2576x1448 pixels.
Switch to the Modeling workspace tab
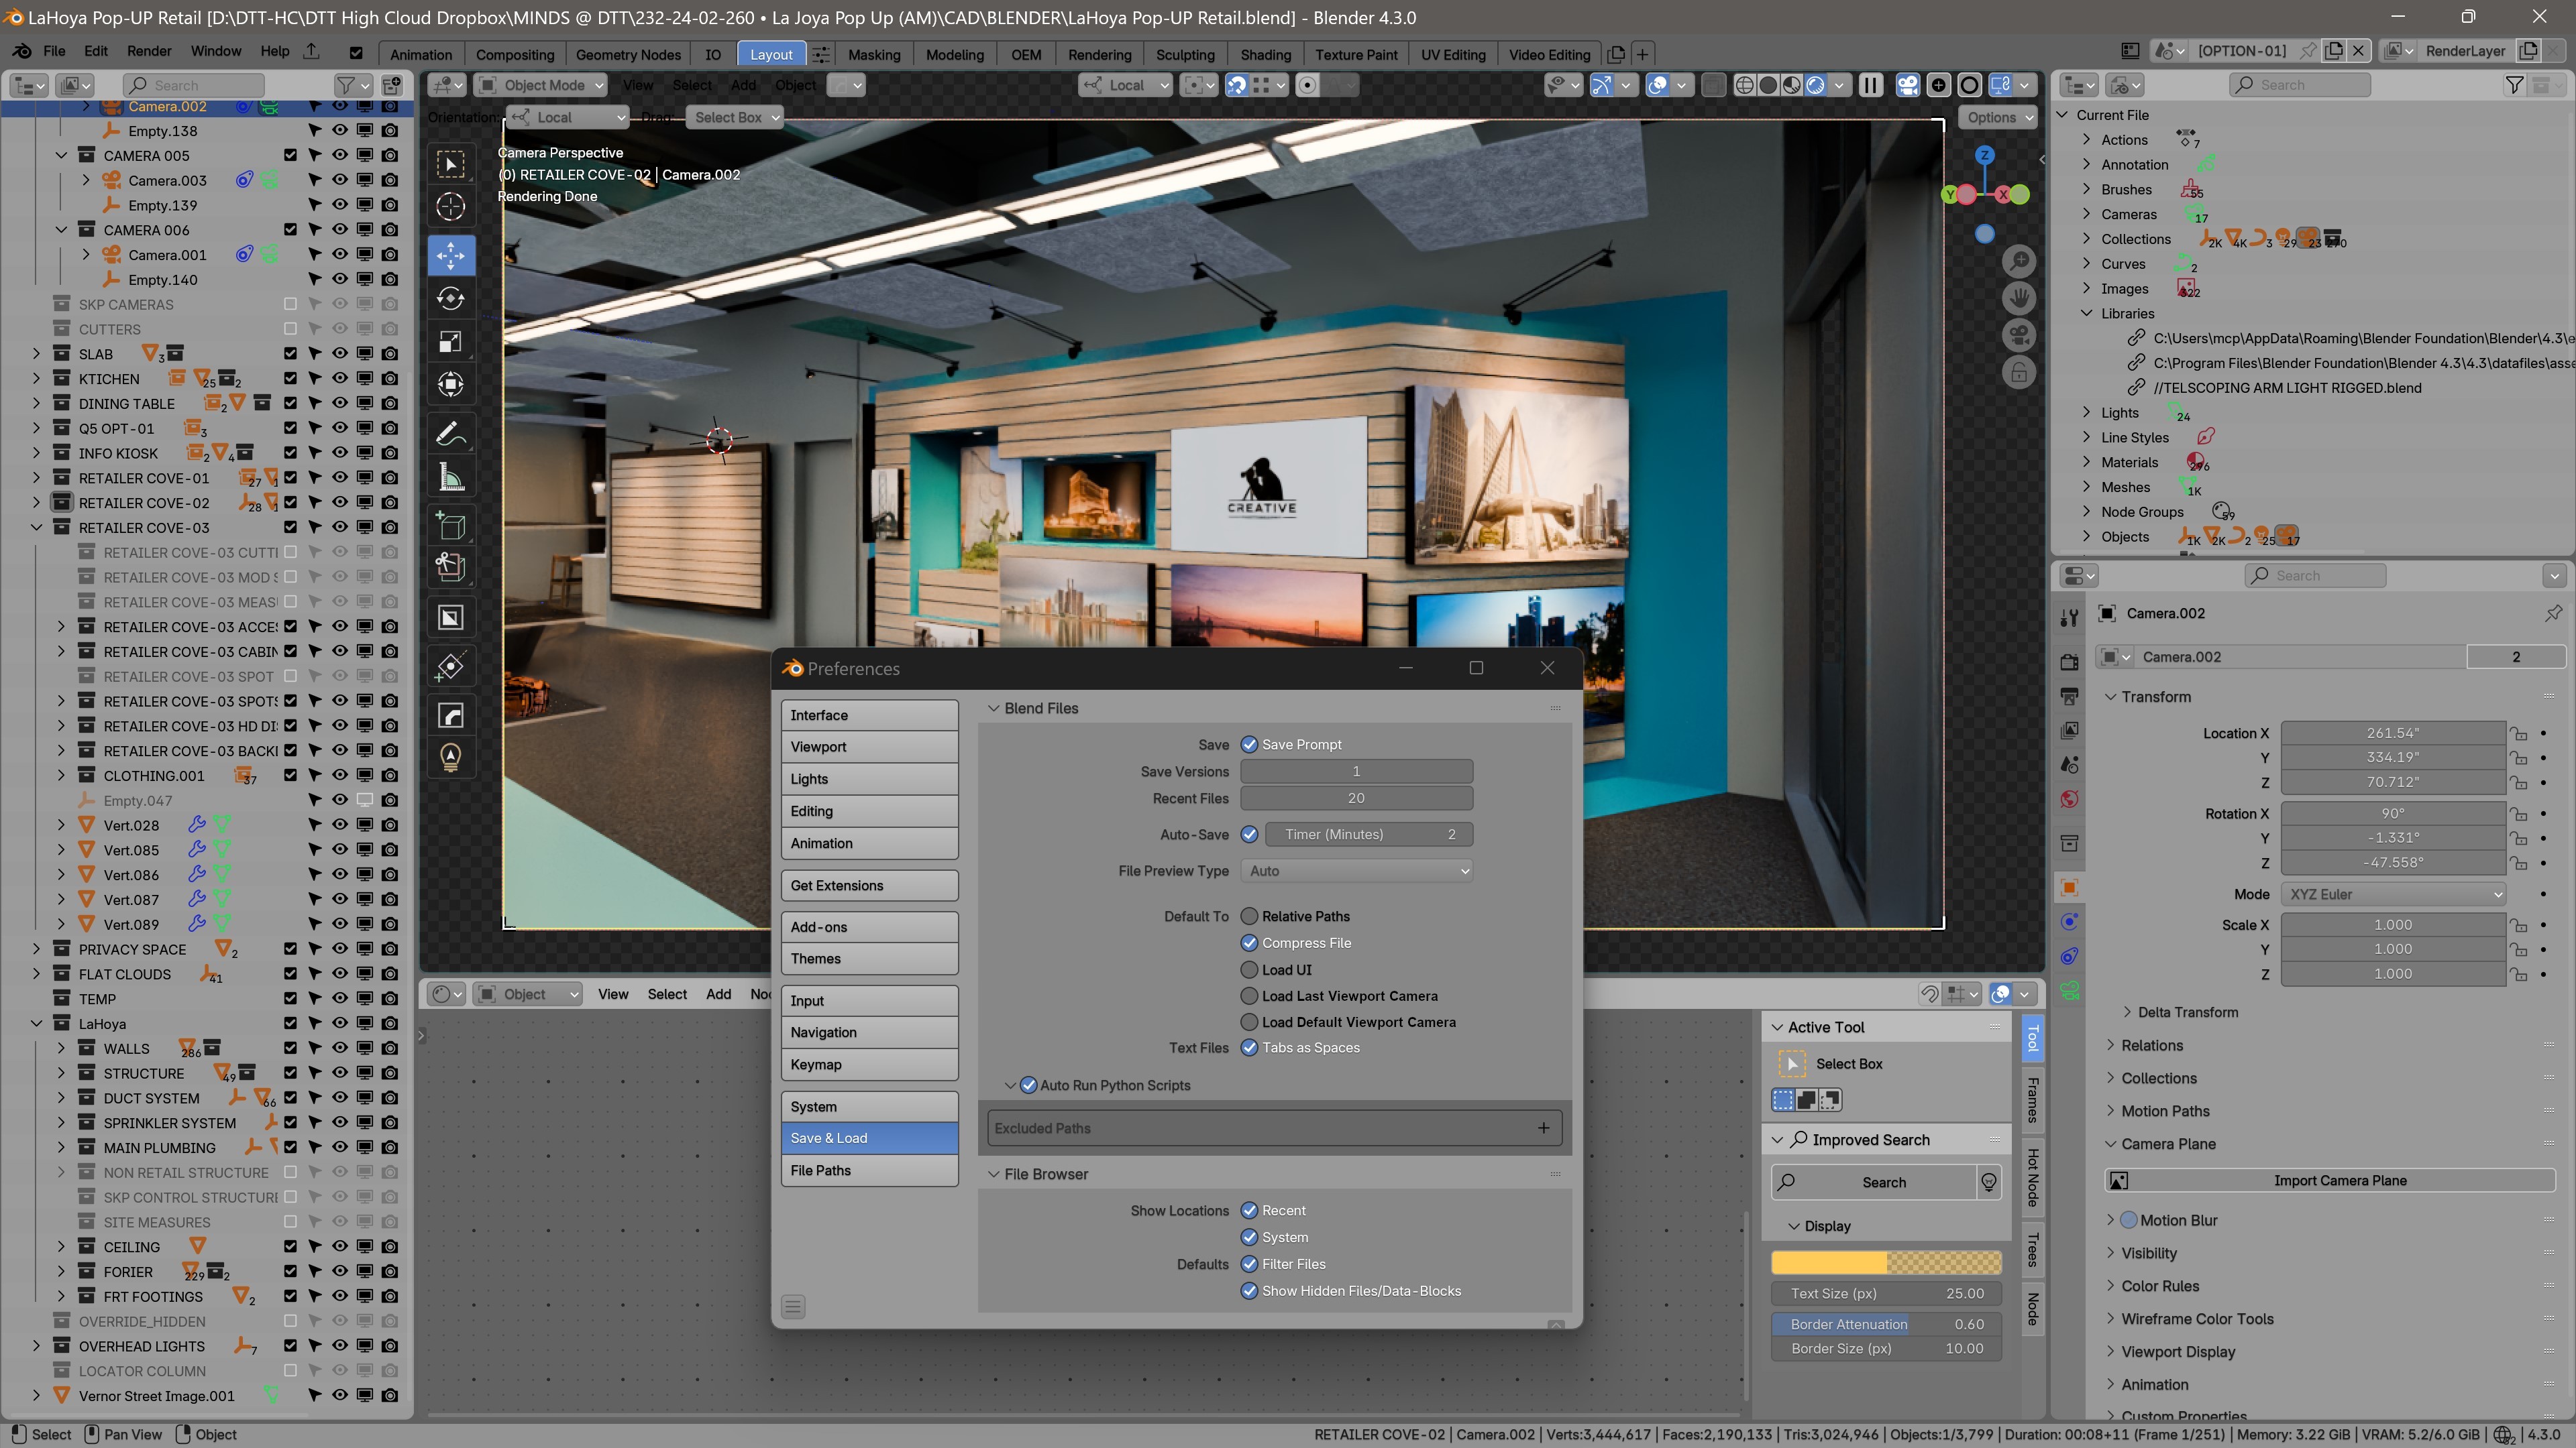(x=954, y=54)
